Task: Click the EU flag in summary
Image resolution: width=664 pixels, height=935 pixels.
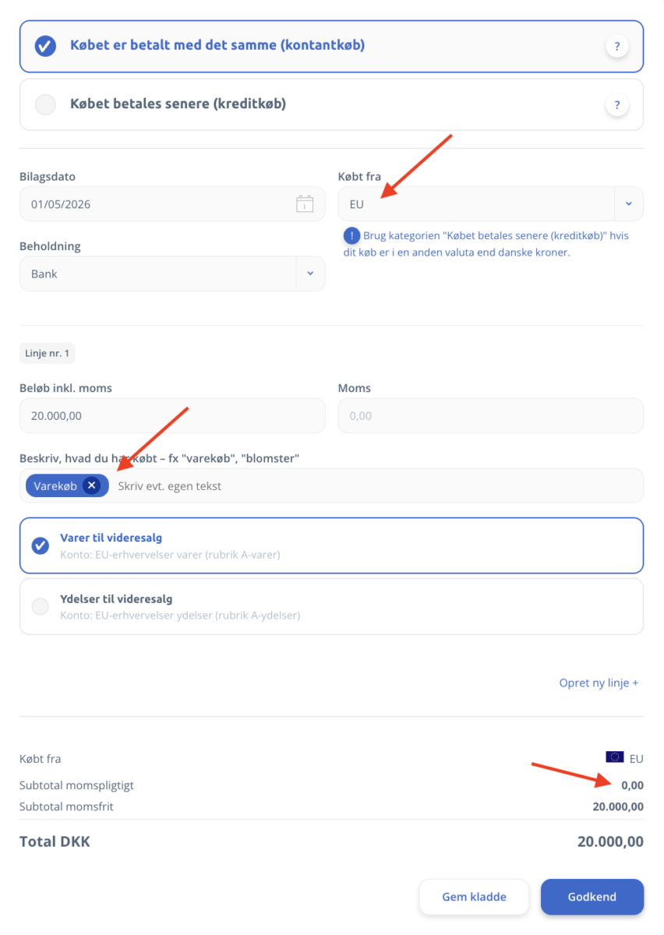Action: tap(614, 757)
